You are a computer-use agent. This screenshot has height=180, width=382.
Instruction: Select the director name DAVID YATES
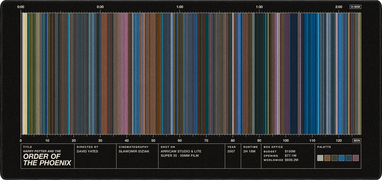click(x=88, y=151)
